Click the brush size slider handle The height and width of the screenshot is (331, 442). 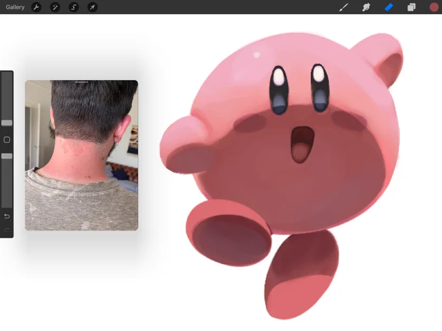(6, 123)
